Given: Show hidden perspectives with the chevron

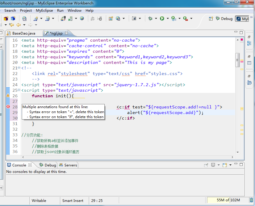Looking at the screenshot, I should tap(251, 17).
